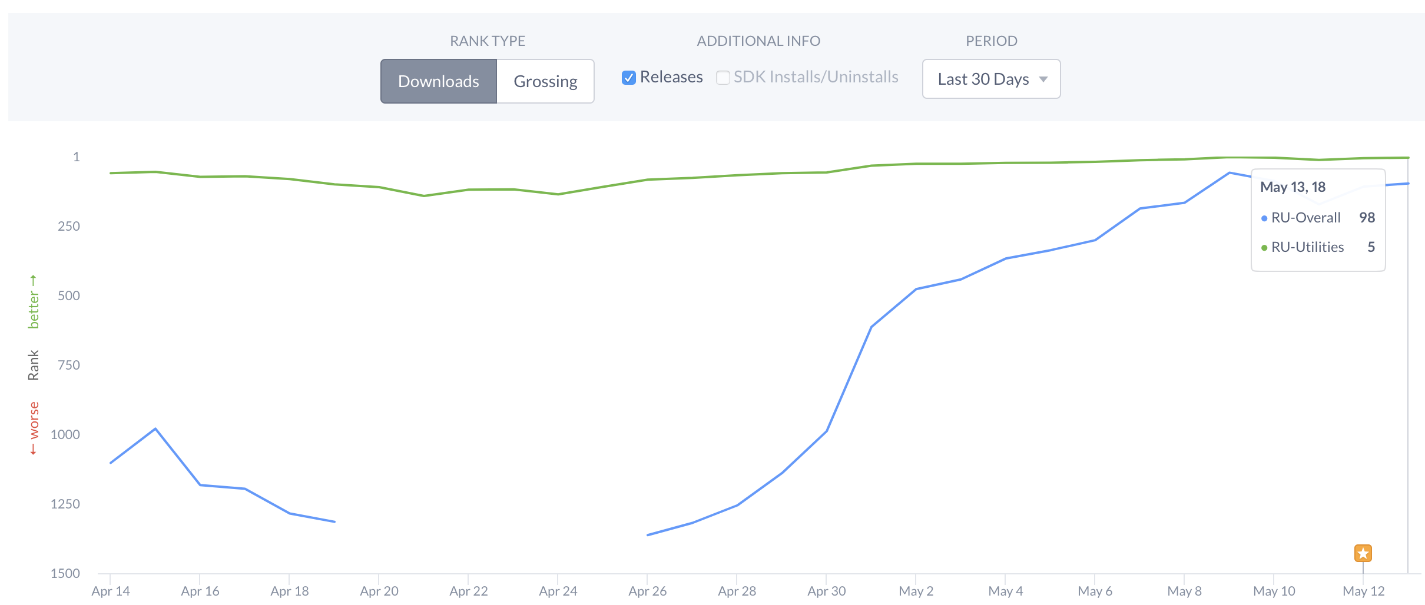Viewport: 1425px width, 605px height.
Task: Click the Apr 26 x-axis date label
Action: [647, 591]
